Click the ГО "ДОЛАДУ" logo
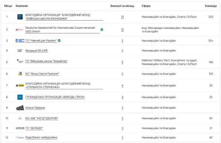Image resolution: width=221 pixels, height=143 pixels. [20, 128]
